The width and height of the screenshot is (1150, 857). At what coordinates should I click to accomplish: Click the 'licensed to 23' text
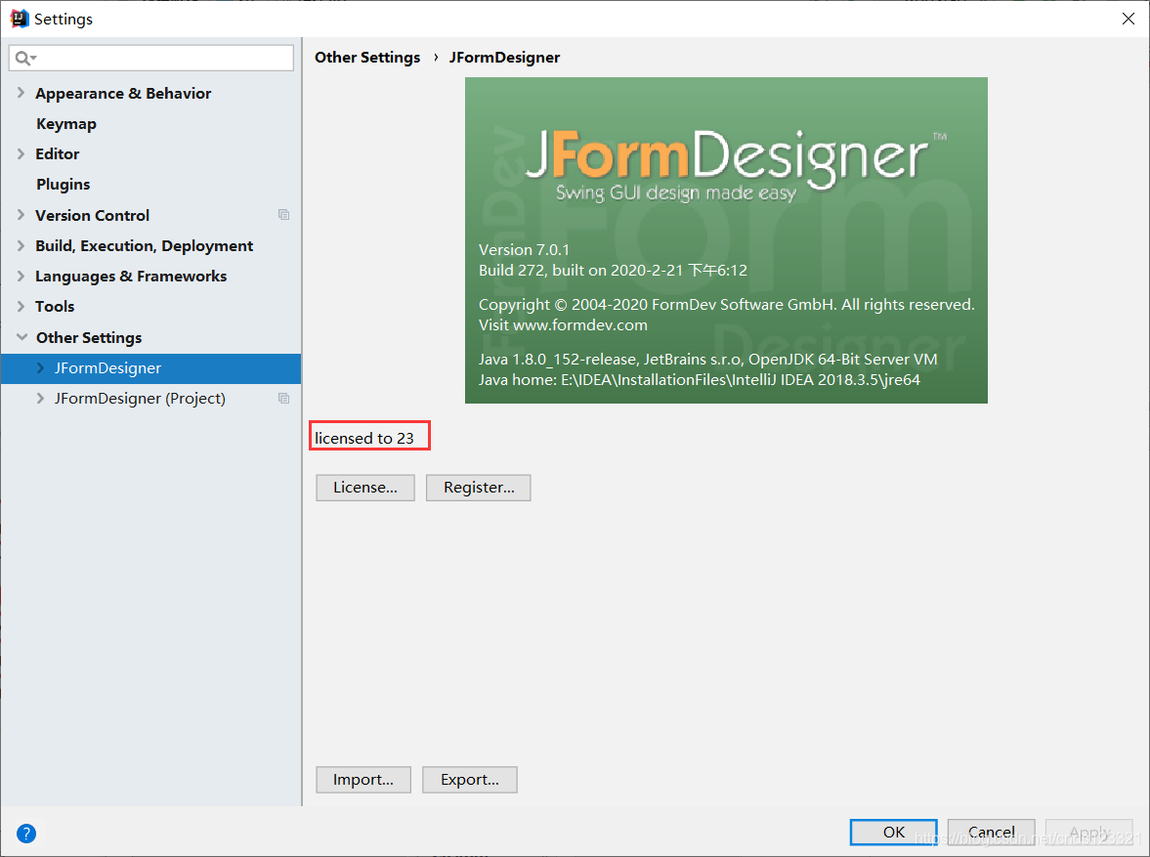point(364,438)
